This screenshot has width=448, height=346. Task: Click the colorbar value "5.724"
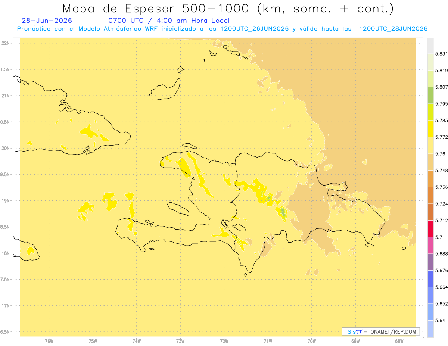442,204
